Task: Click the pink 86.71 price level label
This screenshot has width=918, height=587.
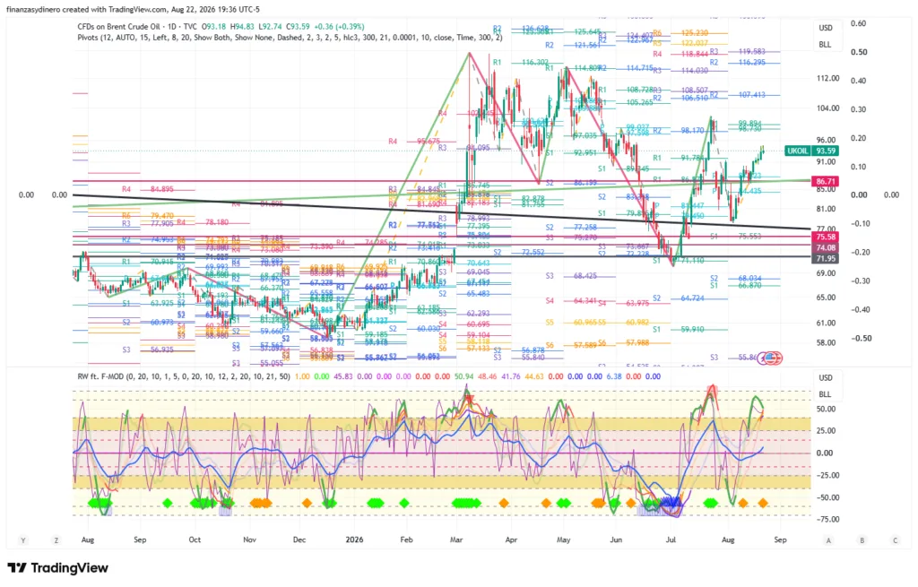Action: (825, 182)
